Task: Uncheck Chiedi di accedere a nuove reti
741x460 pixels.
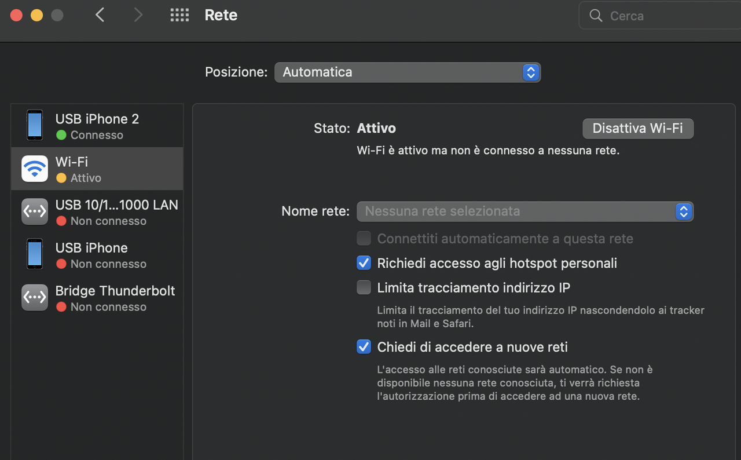Action: [x=364, y=347]
